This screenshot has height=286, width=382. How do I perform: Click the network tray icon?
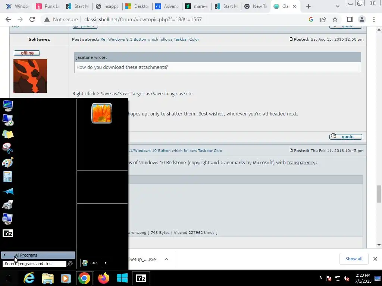[x=338, y=278]
